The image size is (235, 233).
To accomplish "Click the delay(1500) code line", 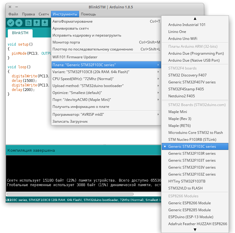I will point(24,81).
